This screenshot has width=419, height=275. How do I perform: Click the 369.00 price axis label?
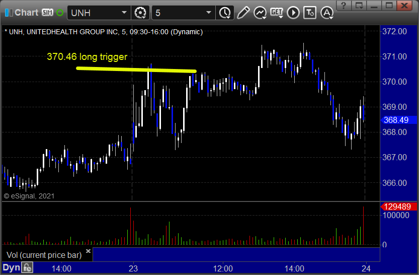pos(394,107)
